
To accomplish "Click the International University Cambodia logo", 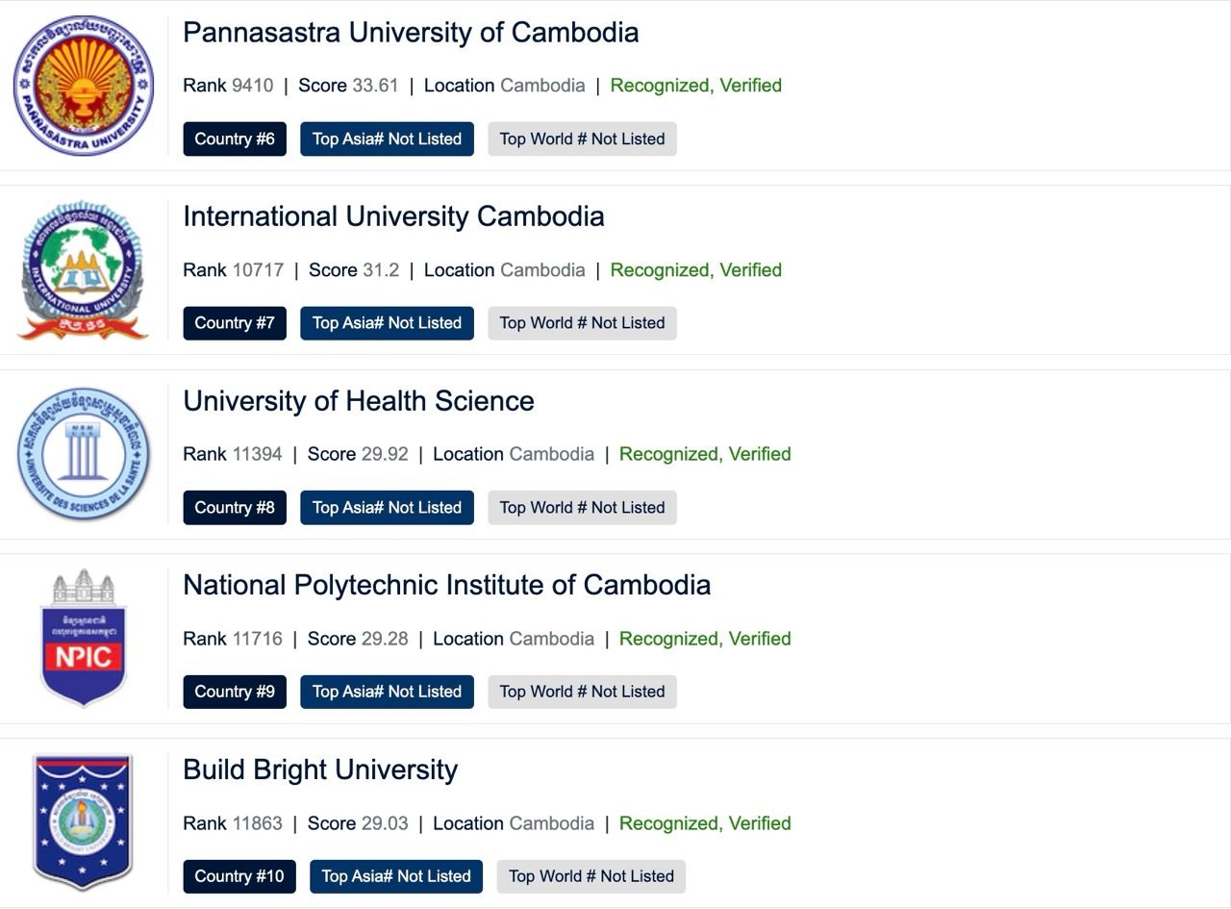I will pos(83,270).
